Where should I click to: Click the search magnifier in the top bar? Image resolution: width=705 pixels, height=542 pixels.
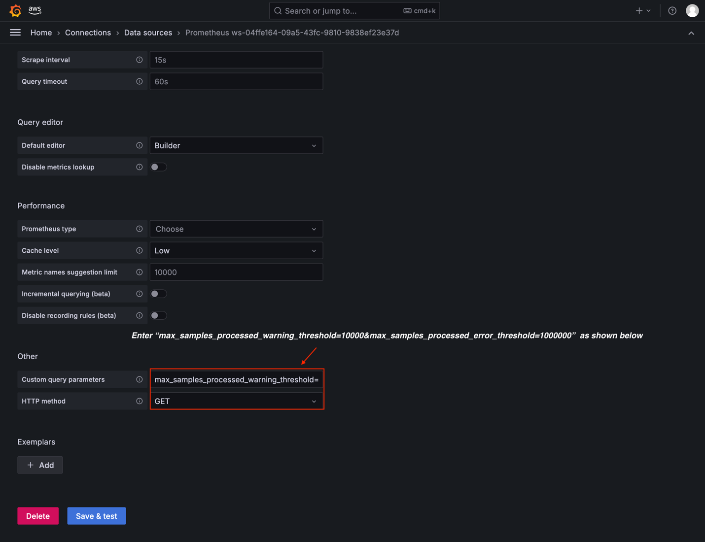[278, 10]
